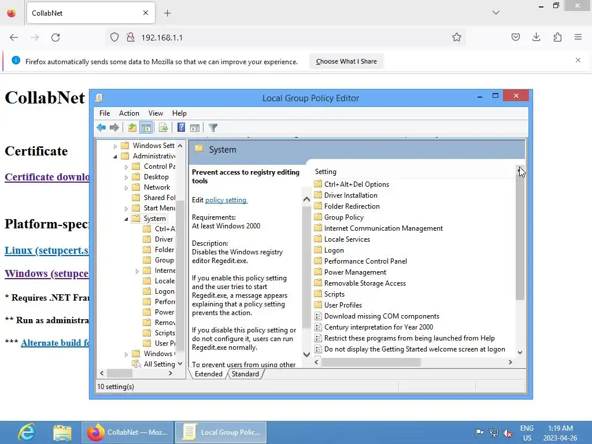Dismiss the Firefox data notification bar
This screenshot has height=444, width=592.
(578, 60)
